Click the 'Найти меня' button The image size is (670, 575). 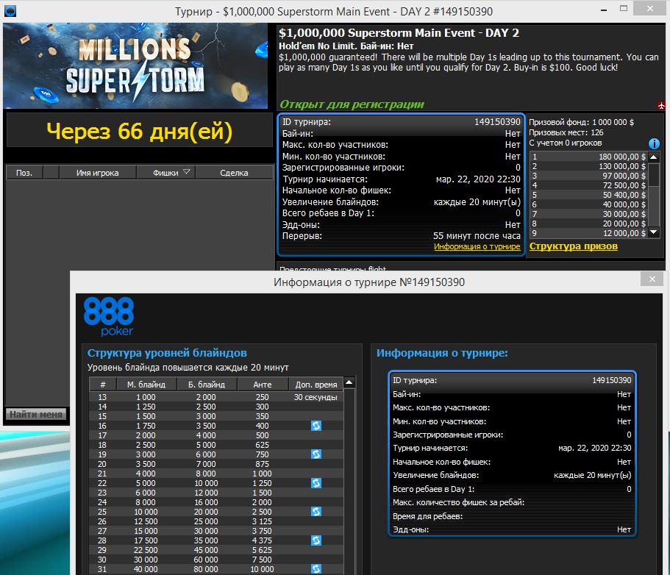36,414
